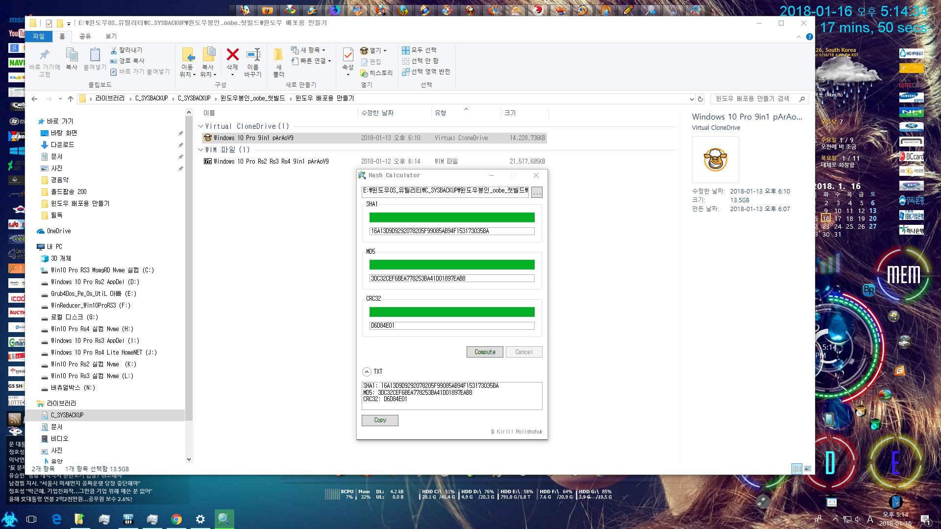Click the ribbon Copy (복사) icon
This screenshot has height=529, width=941.
(x=72, y=55)
